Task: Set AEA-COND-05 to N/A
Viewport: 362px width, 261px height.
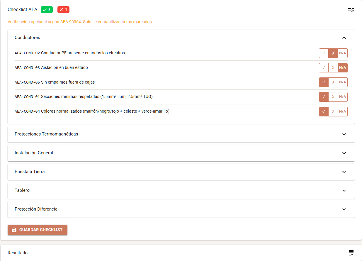Action: 343,82
